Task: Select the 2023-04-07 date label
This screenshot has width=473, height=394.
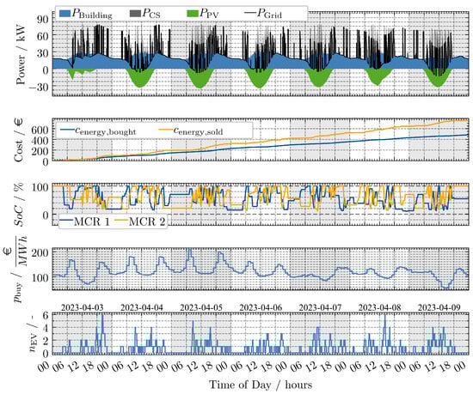Action: pos(320,307)
